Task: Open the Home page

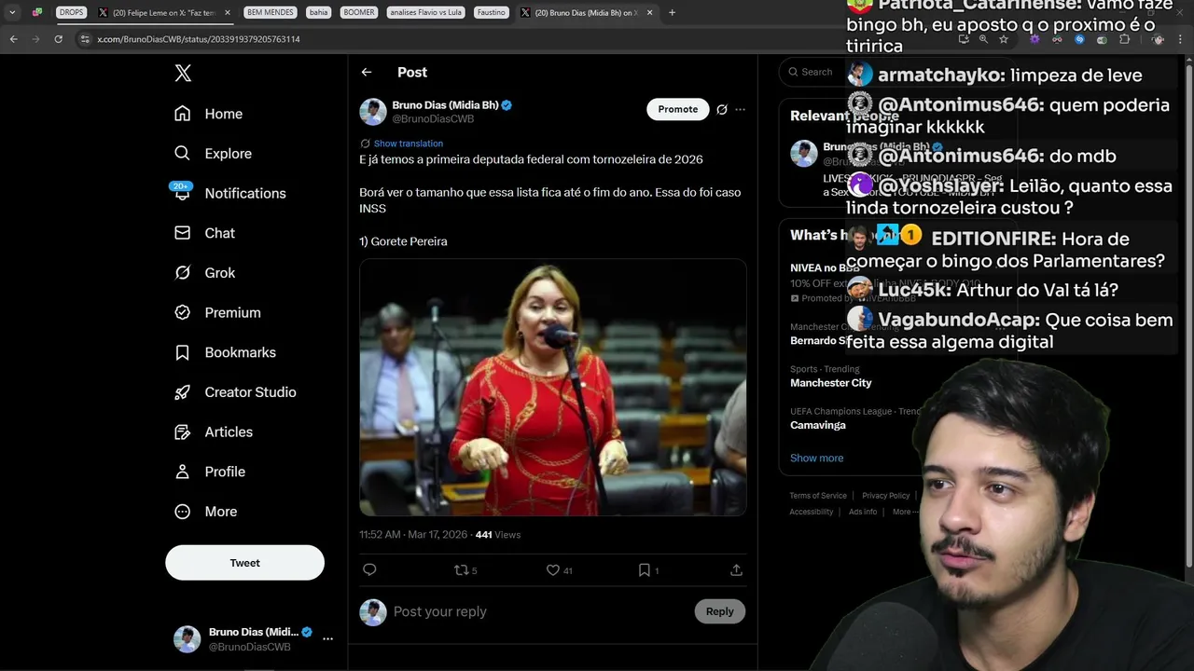Action: click(208, 114)
